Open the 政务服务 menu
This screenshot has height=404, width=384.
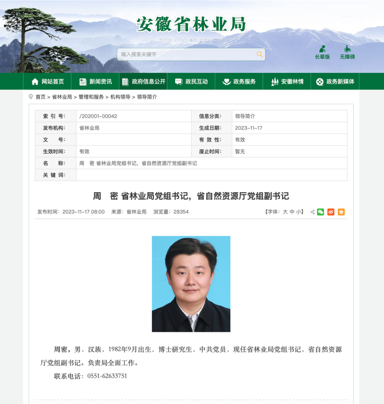(x=245, y=81)
